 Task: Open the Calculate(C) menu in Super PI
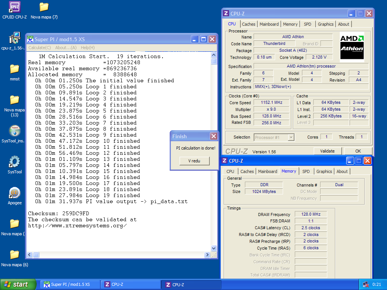click(39, 48)
